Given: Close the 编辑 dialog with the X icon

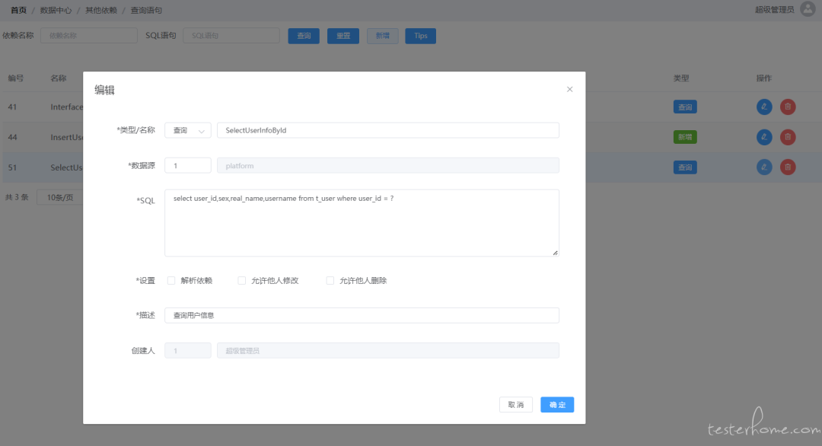Looking at the screenshot, I should [x=569, y=89].
